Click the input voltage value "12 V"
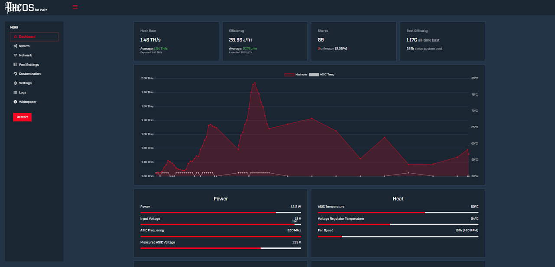The width and height of the screenshot is (555, 267). (x=298, y=218)
